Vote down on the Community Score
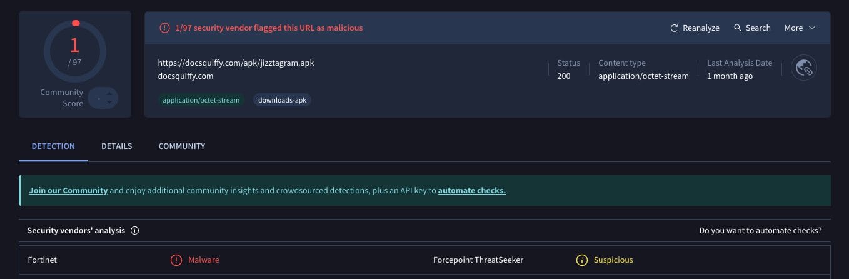Image resolution: width=849 pixels, height=279 pixels. click(109, 102)
